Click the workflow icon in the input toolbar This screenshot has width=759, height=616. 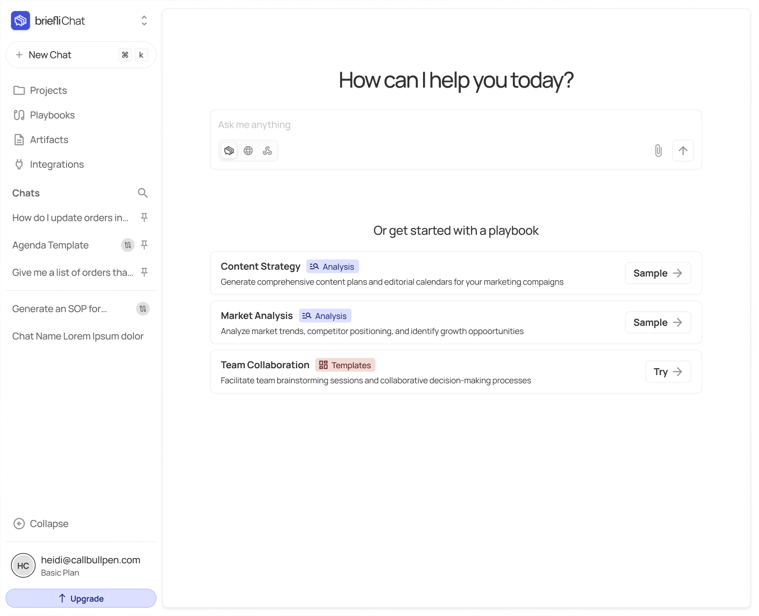[x=268, y=150]
